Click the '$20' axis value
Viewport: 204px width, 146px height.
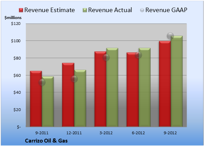coord(17,110)
